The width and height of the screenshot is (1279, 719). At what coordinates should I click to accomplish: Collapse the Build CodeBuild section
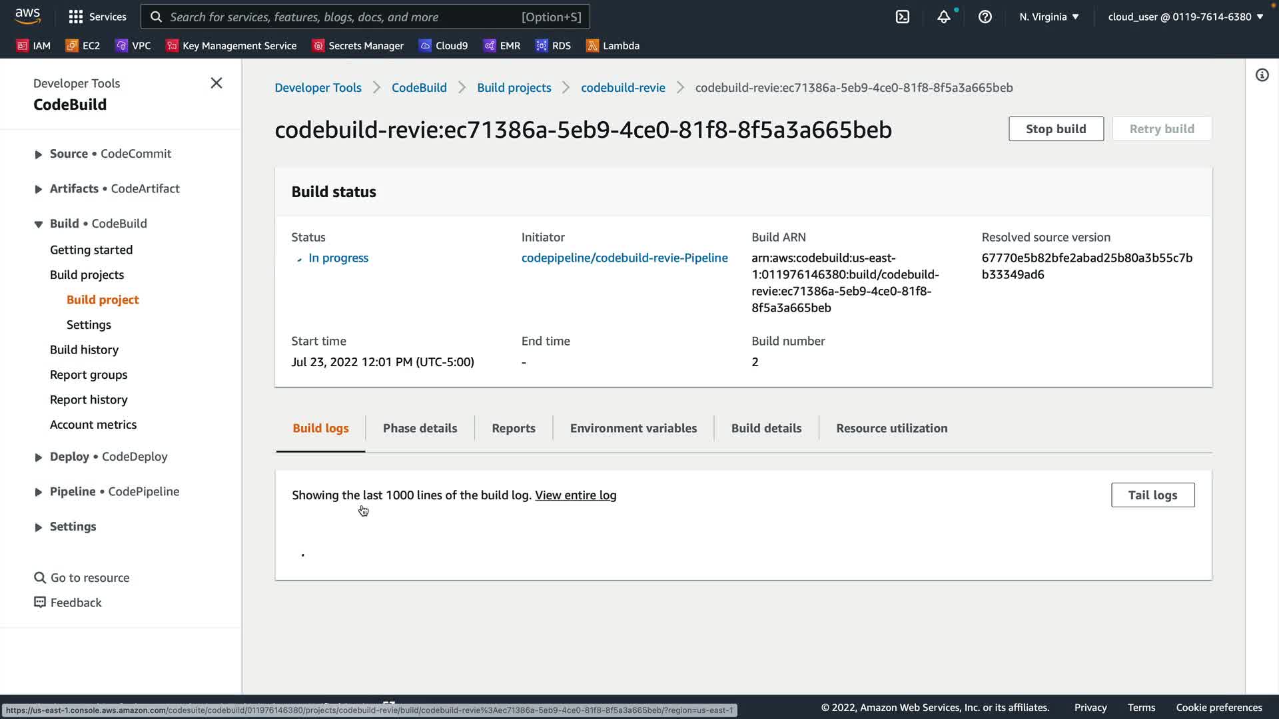(x=39, y=224)
